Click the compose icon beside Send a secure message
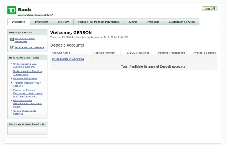The image size is (227, 145). coord(12,47)
